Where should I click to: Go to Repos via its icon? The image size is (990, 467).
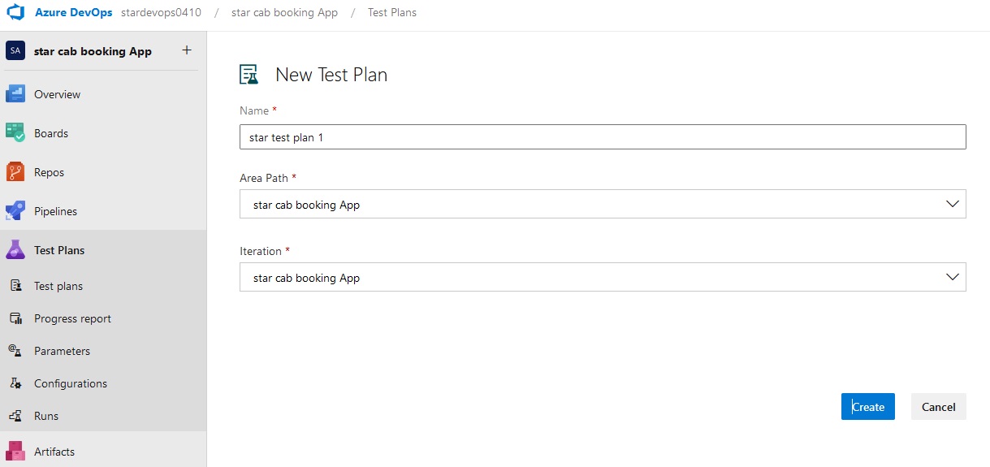point(15,172)
